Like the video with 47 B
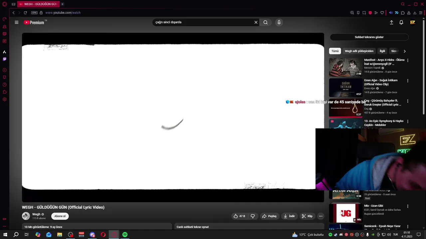 pos(239,216)
